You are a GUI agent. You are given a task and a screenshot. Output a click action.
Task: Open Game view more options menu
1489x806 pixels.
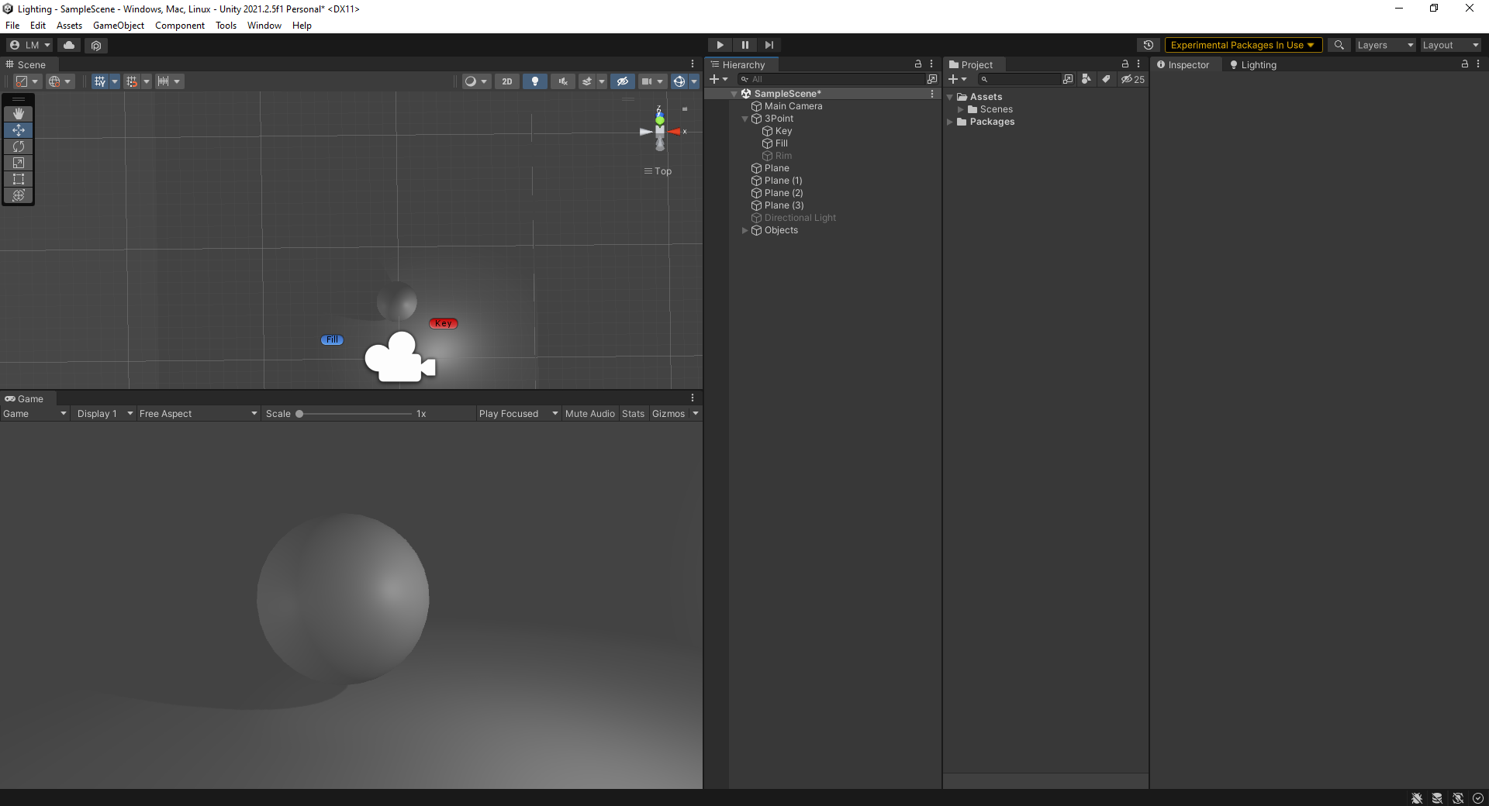(x=693, y=398)
